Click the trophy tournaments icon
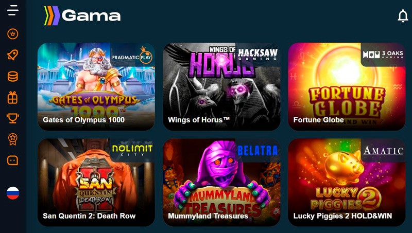 [x=12, y=118]
